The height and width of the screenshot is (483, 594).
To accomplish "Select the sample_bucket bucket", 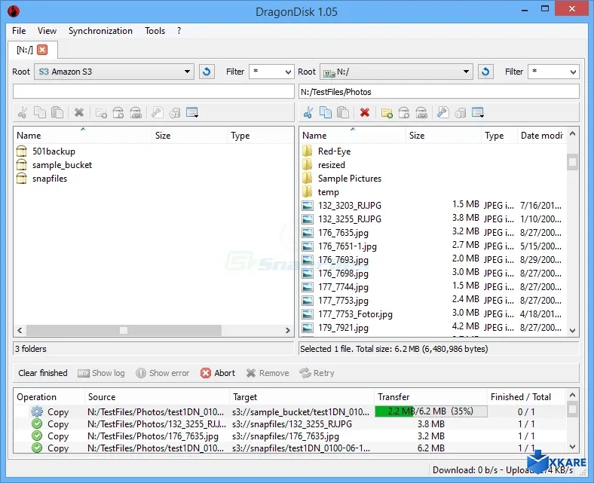I will tap(62, 165).
